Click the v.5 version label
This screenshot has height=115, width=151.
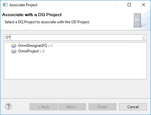(x=50, y=46)
